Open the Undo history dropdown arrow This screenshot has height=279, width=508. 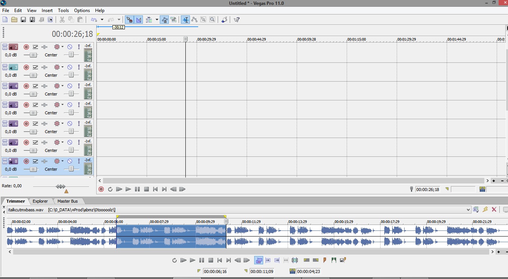[x=102, y=20]
